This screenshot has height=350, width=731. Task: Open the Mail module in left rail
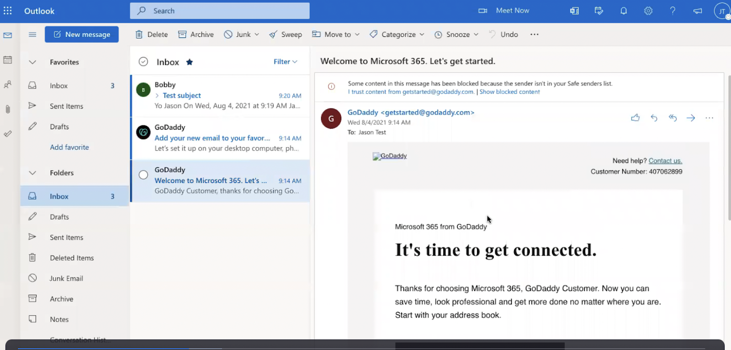8,35
